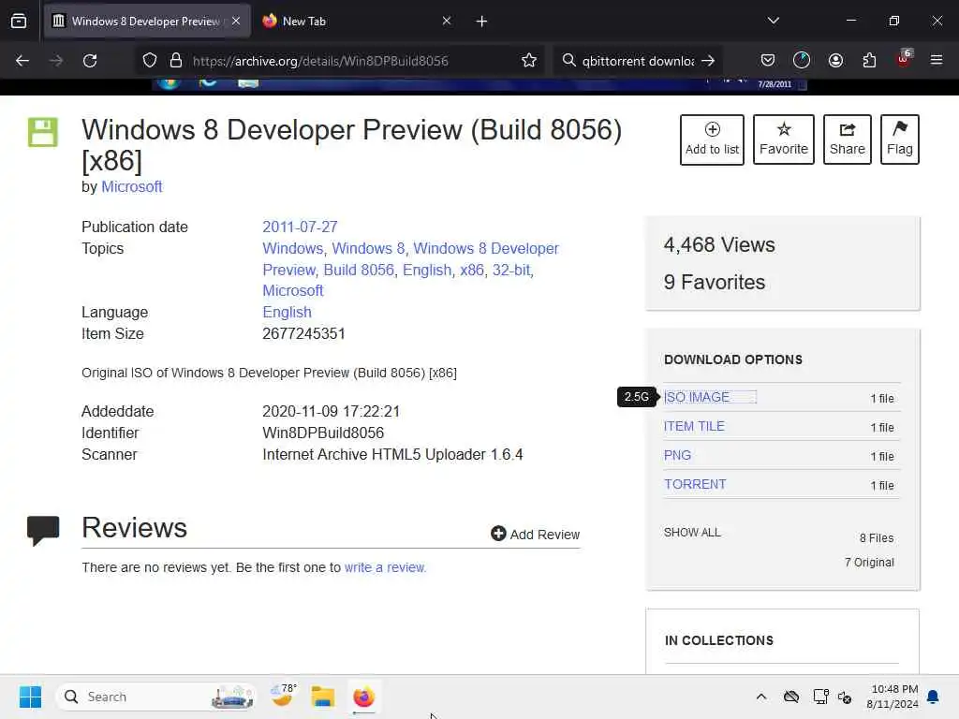
Task: Switch to the New Tab tab
Action: click(x=357, y=22)
